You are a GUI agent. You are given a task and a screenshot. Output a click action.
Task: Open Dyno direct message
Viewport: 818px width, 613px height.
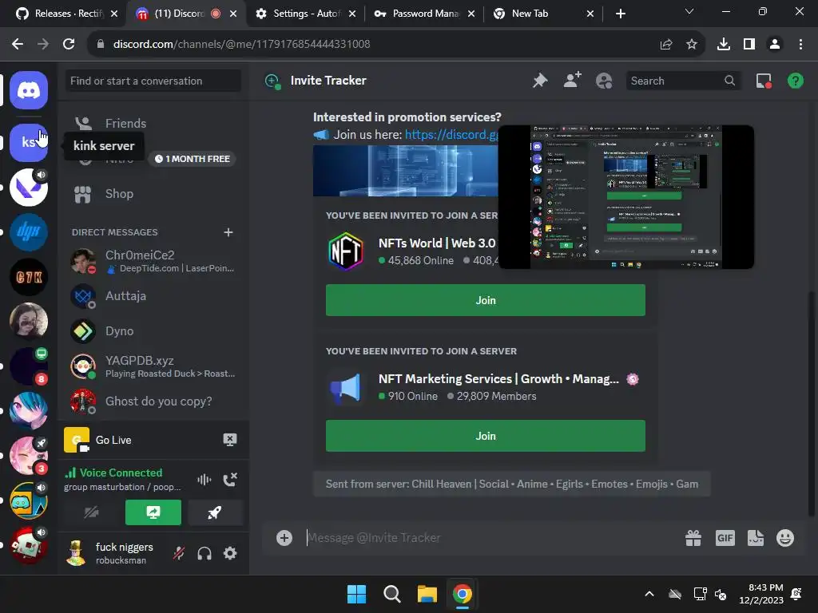pos(153,331)
